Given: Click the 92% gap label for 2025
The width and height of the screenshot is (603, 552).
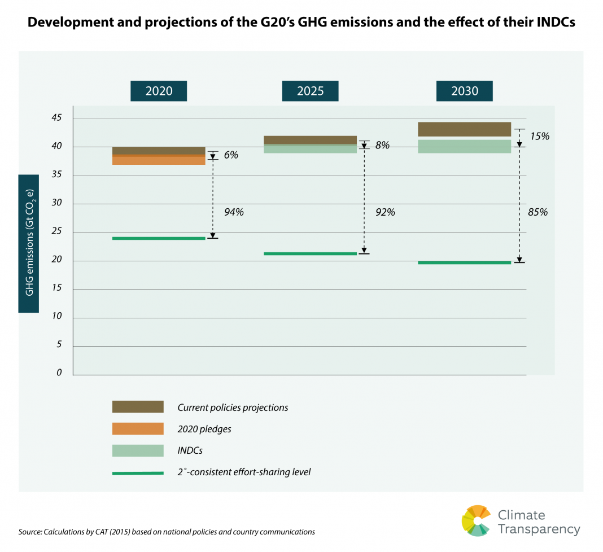Looking at the screenshot, I should pos(384,212).
